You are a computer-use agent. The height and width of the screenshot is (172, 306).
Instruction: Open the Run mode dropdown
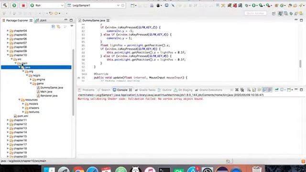pos(47,5)
